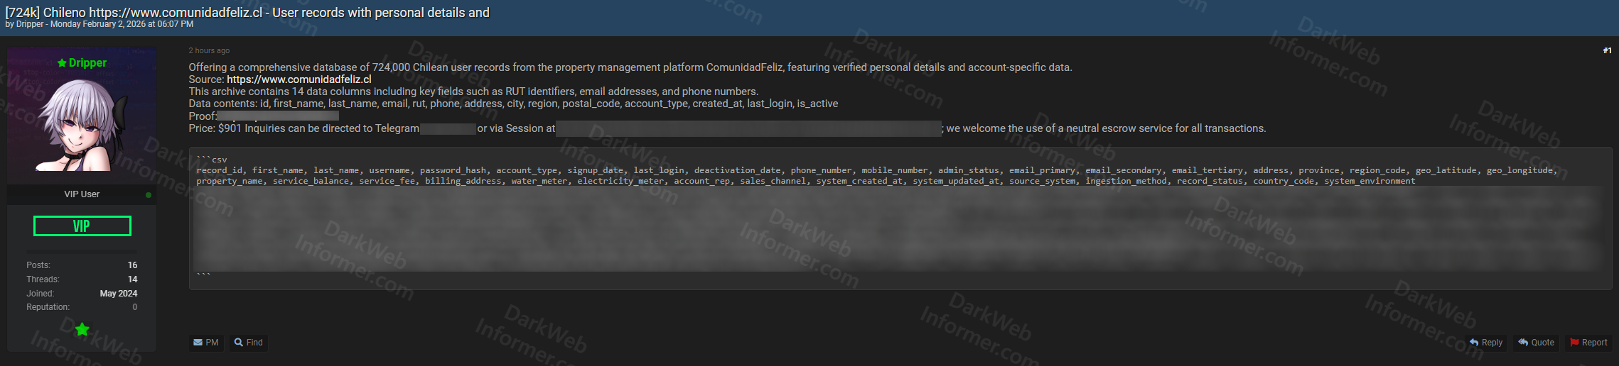
Task: Click the "2 hours ago" timestamp
Action: [x=209, y=50]
